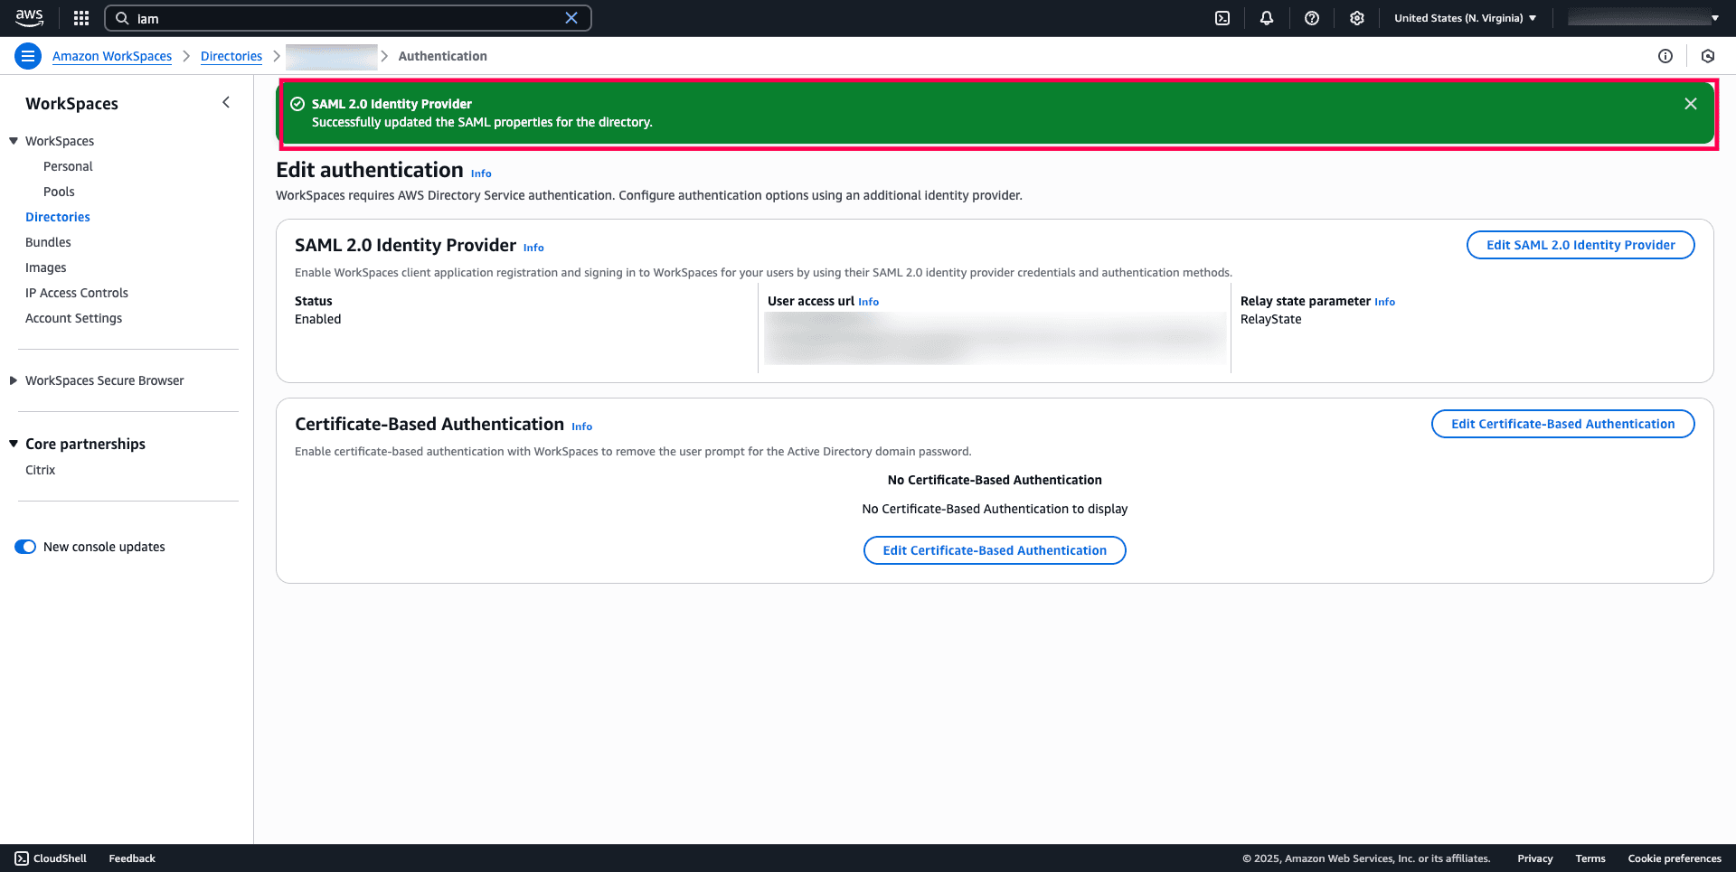Open the notifications bell
1736x872 pixels.
click(1267, 18)
